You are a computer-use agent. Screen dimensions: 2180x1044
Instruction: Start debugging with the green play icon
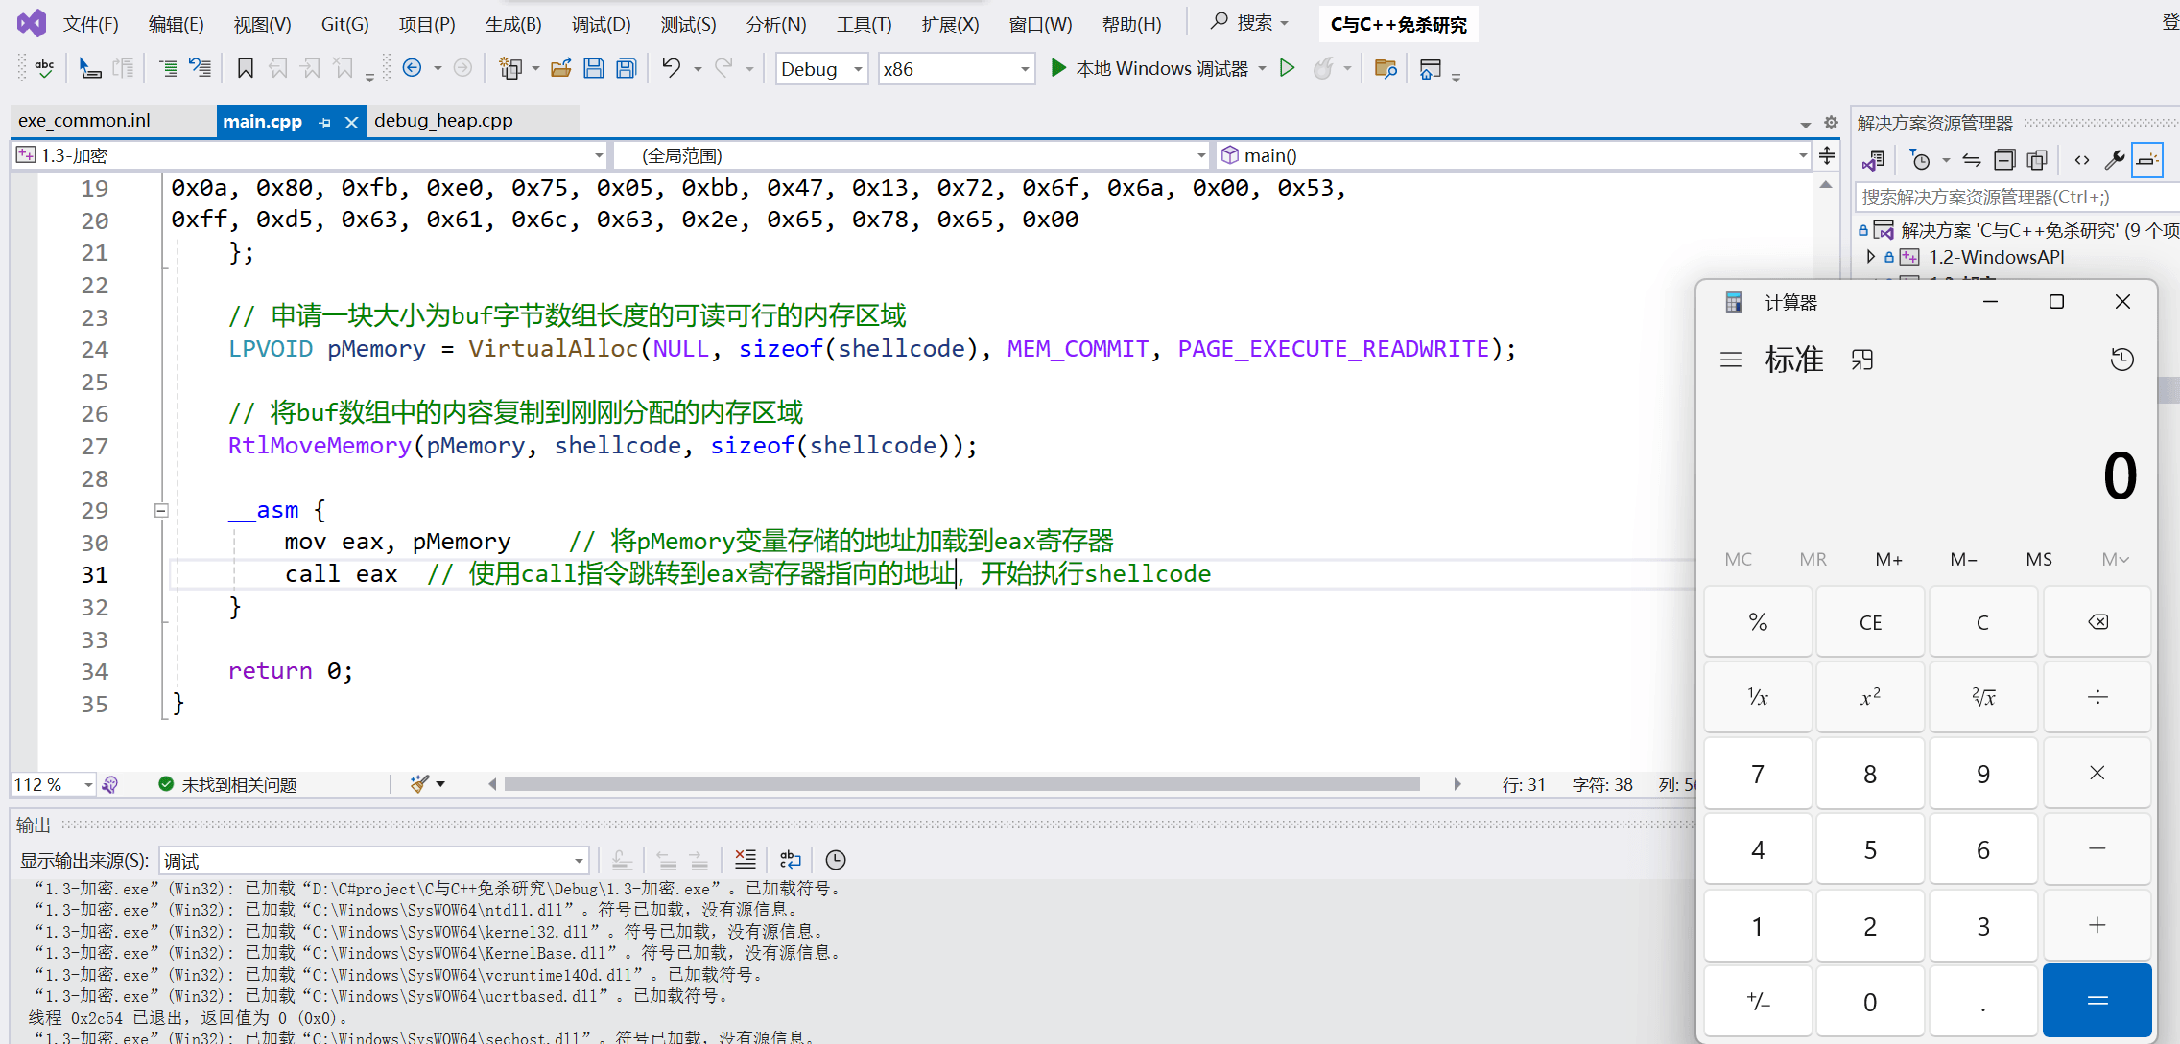1058,68
